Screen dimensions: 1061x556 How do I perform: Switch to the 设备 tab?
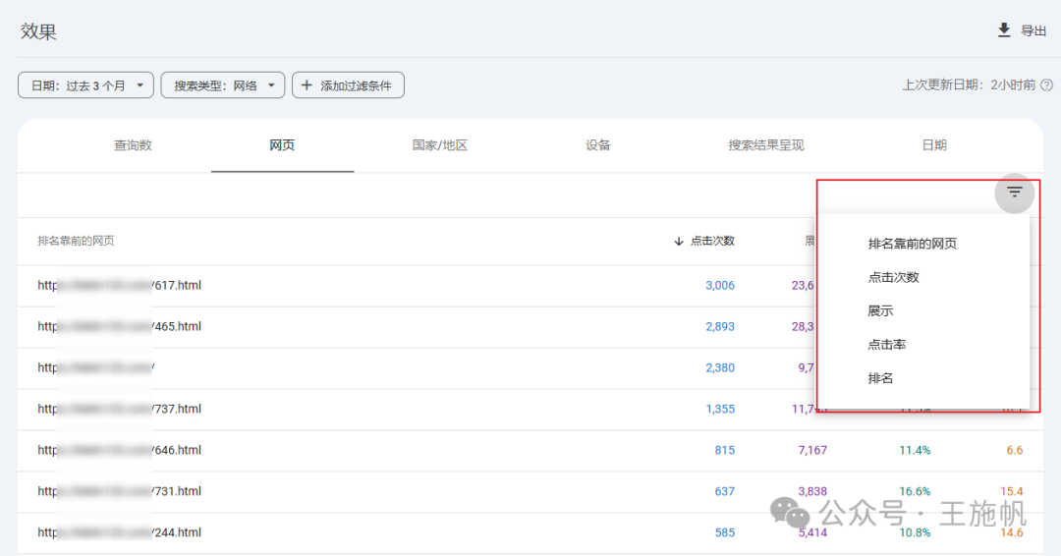pos(598,145)
